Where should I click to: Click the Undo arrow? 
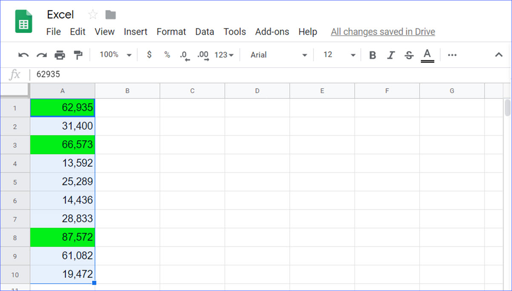coord(23,54)
